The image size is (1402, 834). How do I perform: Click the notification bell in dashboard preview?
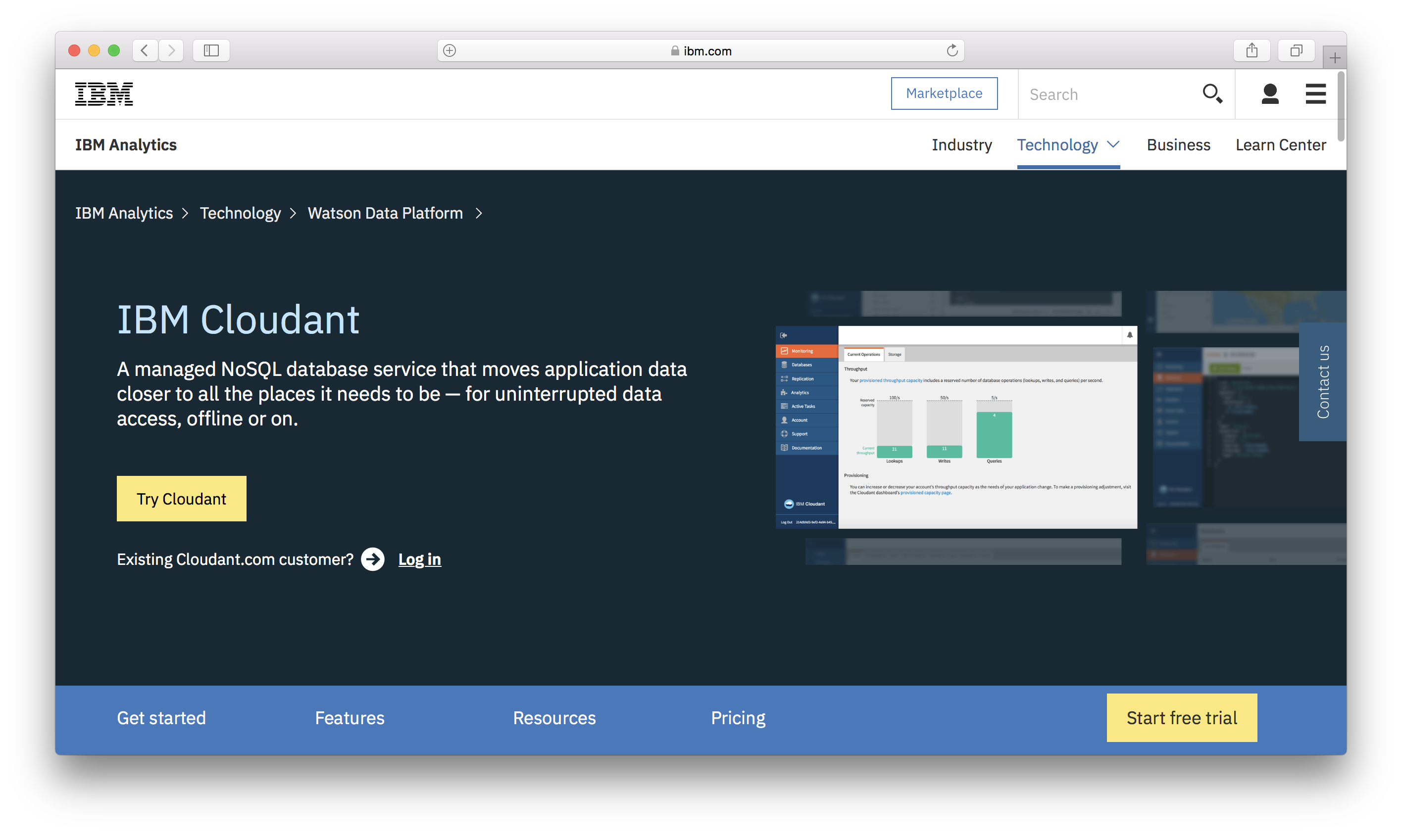(1129, 335)
